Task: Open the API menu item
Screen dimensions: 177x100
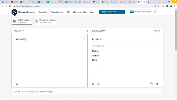Action: [x=68, y=12]
